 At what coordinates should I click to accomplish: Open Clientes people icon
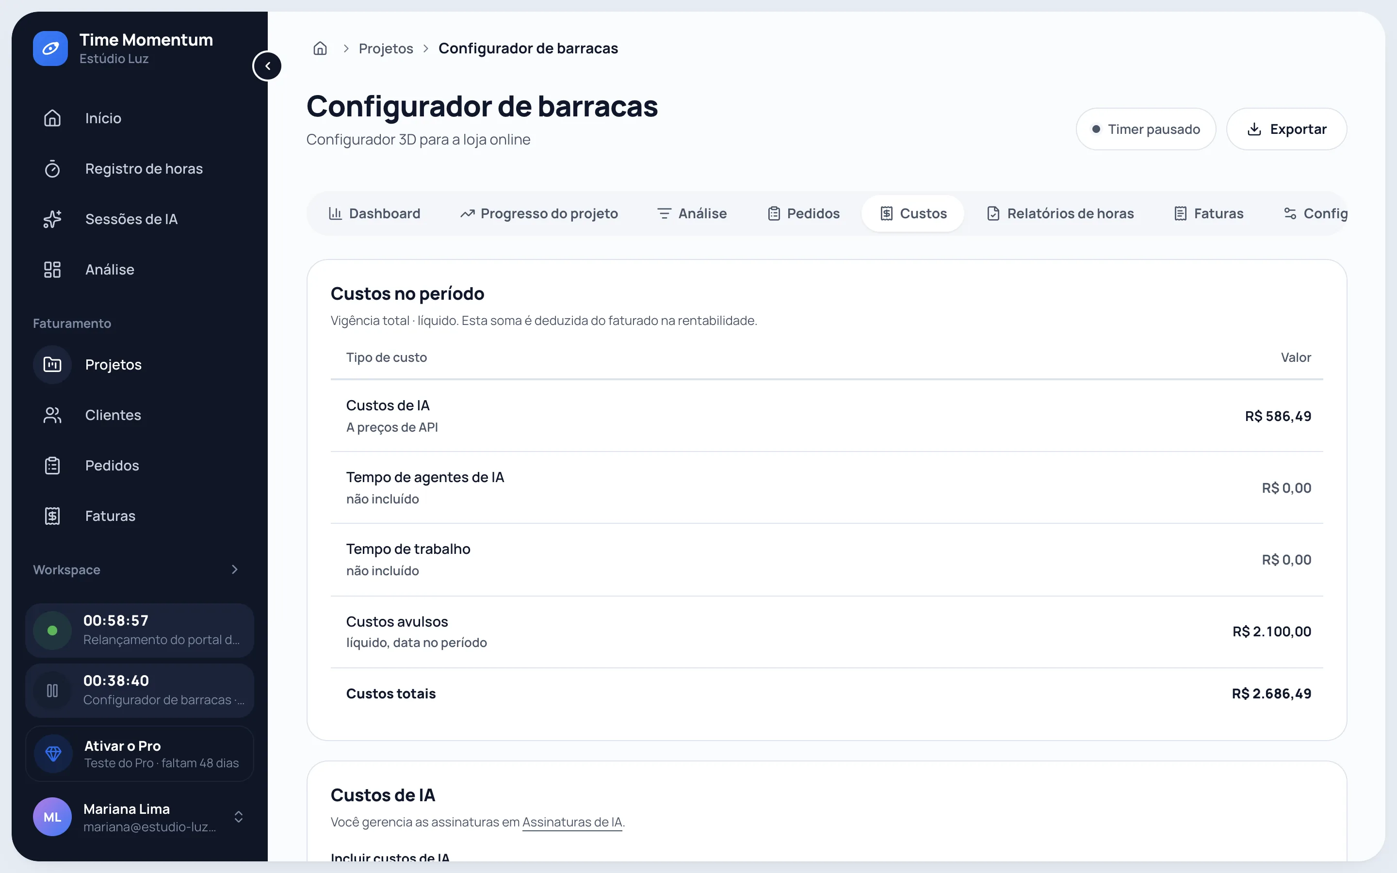click(52, 415)
